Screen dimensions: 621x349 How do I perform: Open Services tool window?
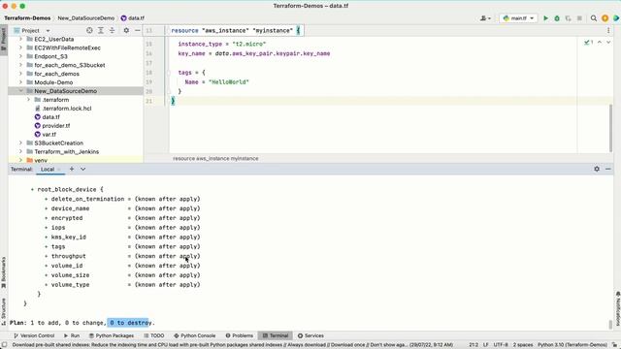[x=310, y=335]
